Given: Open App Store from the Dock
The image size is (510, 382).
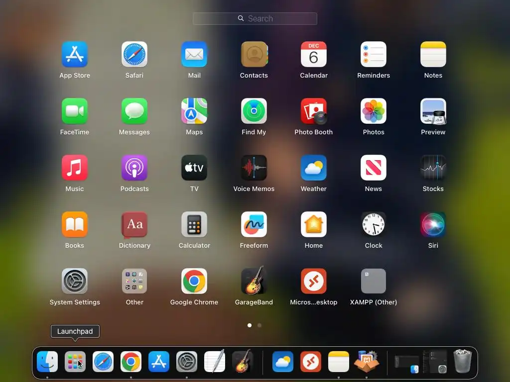Looking at the screenshot, I should [159, 362].
